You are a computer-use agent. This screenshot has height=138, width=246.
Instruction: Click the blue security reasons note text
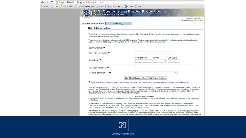click(140, 82)
